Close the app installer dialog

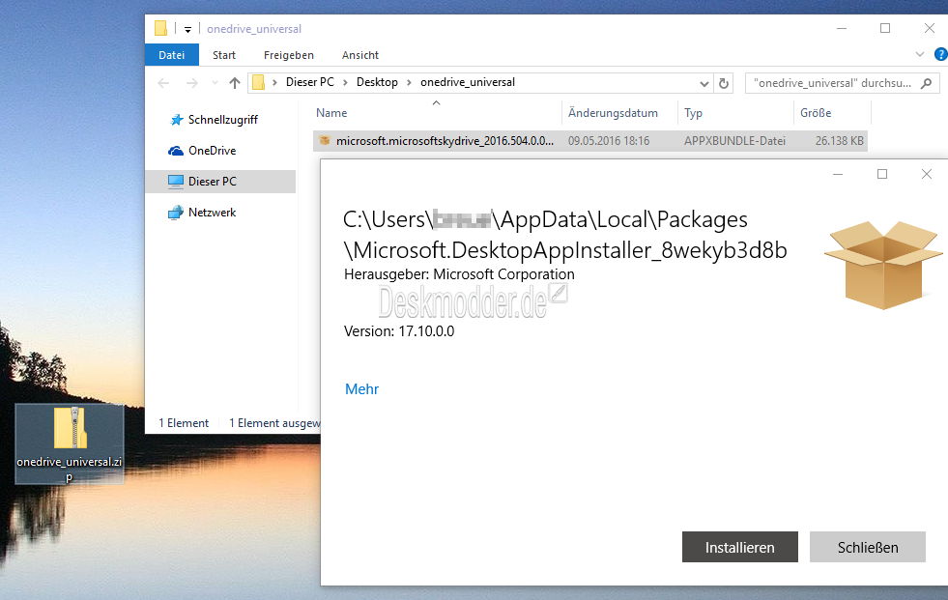[x=926, y=174]
